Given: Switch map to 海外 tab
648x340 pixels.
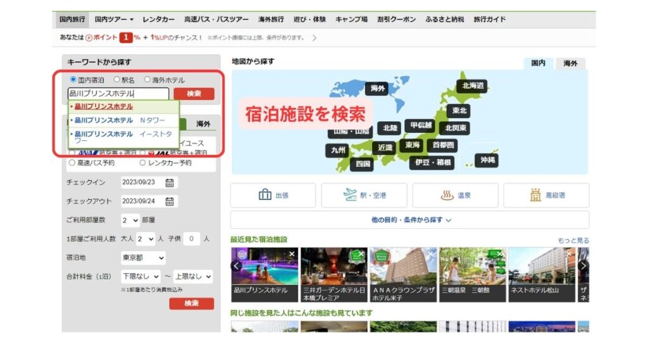Looking at the screenshot, I should point(570,63).
